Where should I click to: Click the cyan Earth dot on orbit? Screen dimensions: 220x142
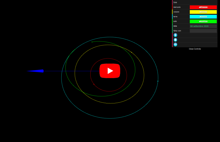tap(158, 81)
